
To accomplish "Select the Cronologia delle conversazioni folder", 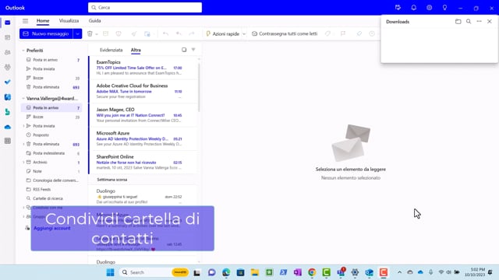I will [x=52, y=180].
